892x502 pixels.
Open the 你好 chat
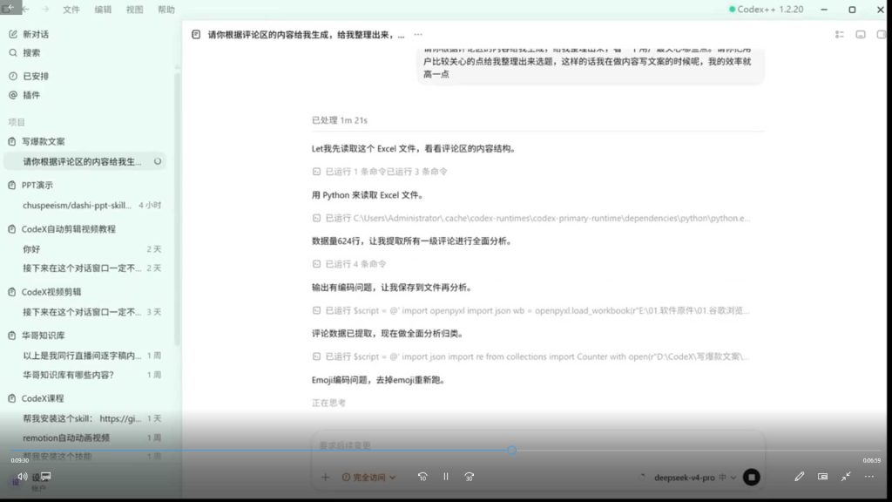85,249
